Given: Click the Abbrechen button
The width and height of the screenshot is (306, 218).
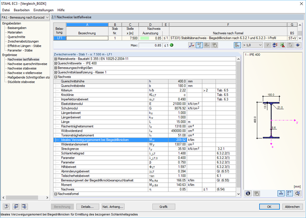Looking at the screenshot, I should coord(292,207).
